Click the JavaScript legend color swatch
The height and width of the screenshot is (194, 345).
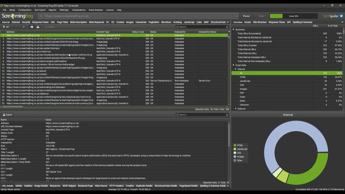(235, 149)
